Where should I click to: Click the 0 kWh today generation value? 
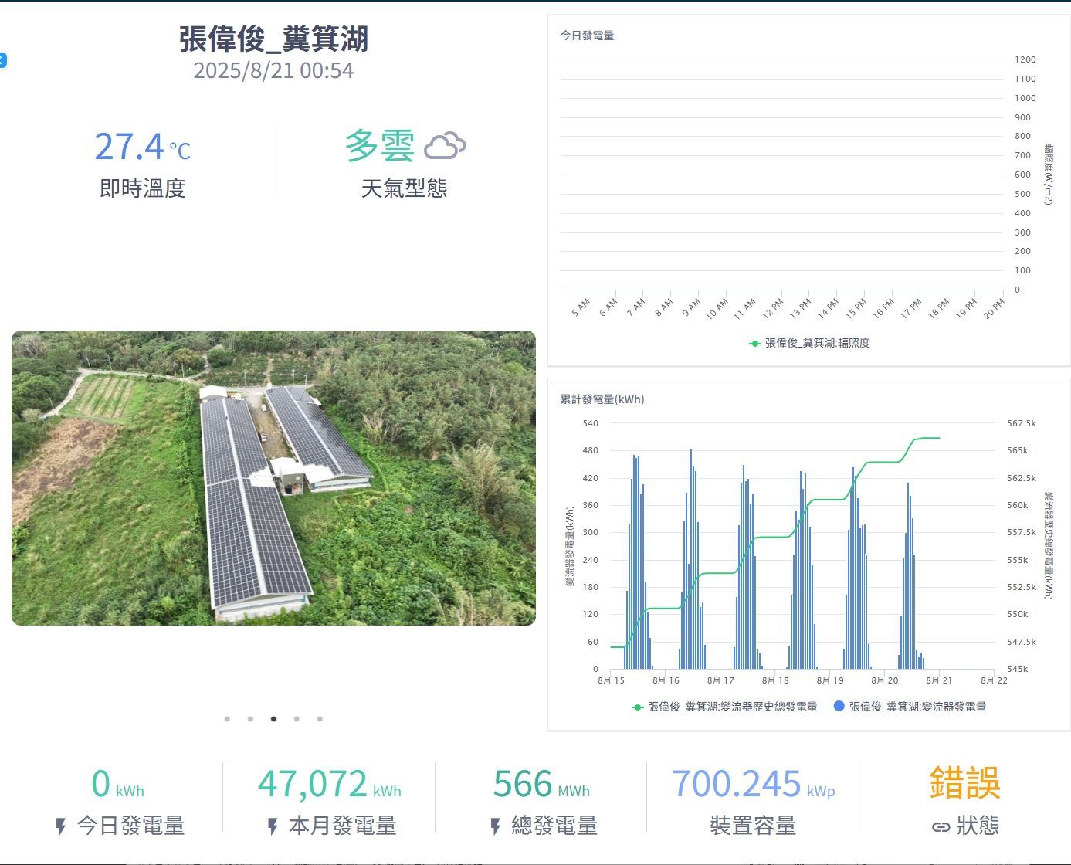(x=117, y=784)
